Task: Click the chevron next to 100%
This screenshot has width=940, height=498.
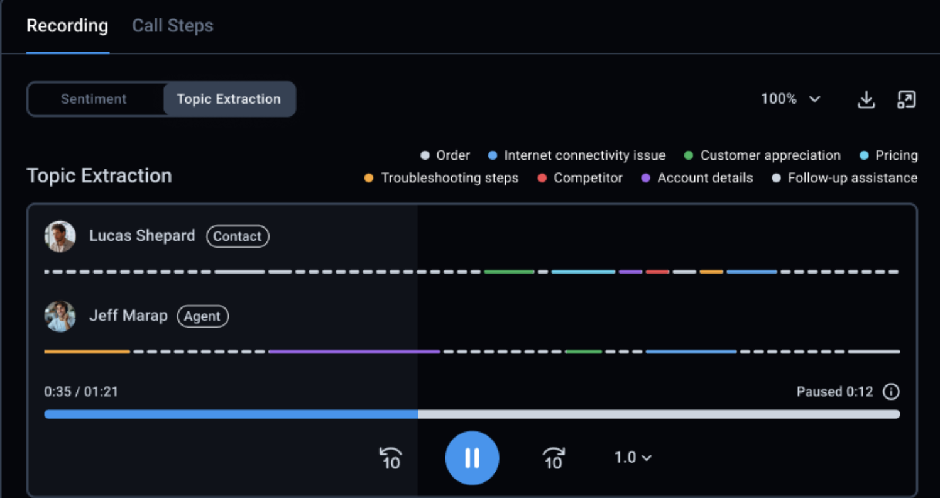Action: 815,99
